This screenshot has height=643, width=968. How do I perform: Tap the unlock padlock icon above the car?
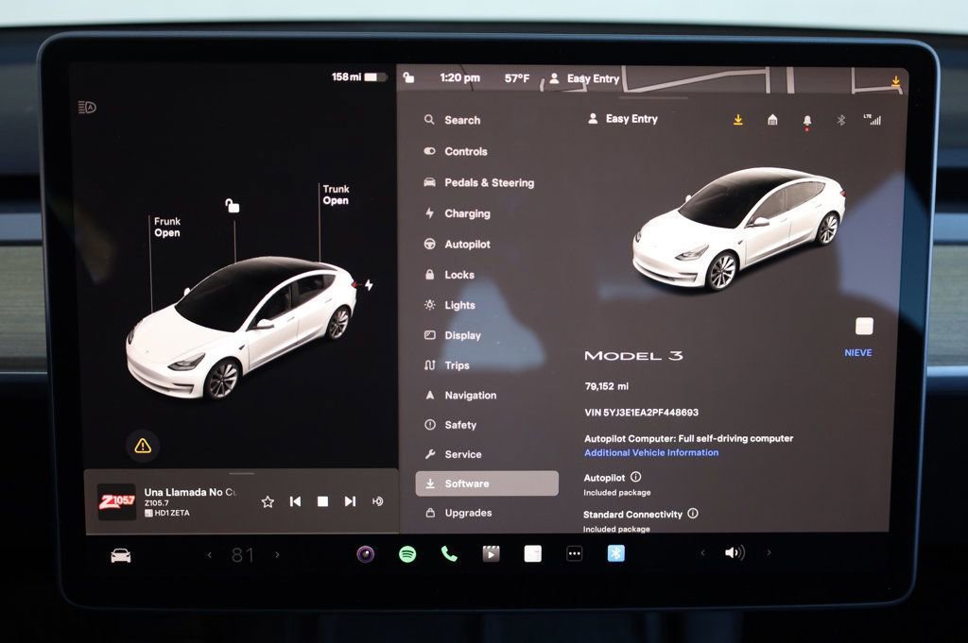[x=233, y=205]
